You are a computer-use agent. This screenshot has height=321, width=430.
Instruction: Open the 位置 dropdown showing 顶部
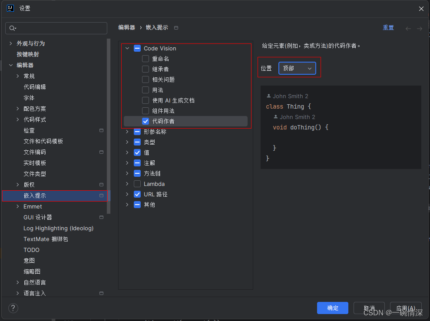click(x=297, y=68)
